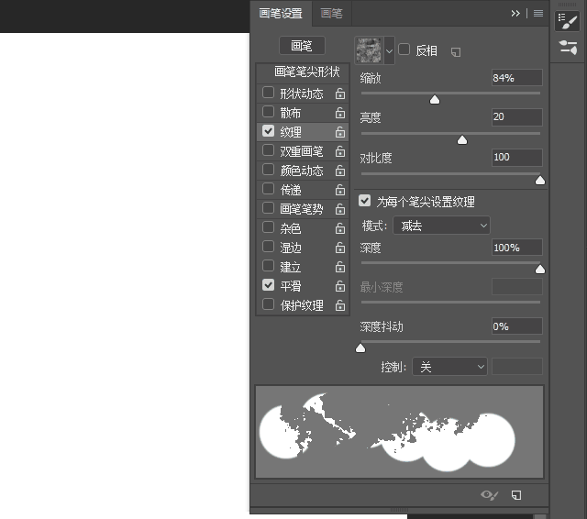Viewport: 587px width, 519px height.
Task: Toggle lock icon for 湿边
Action: [340, 248]
